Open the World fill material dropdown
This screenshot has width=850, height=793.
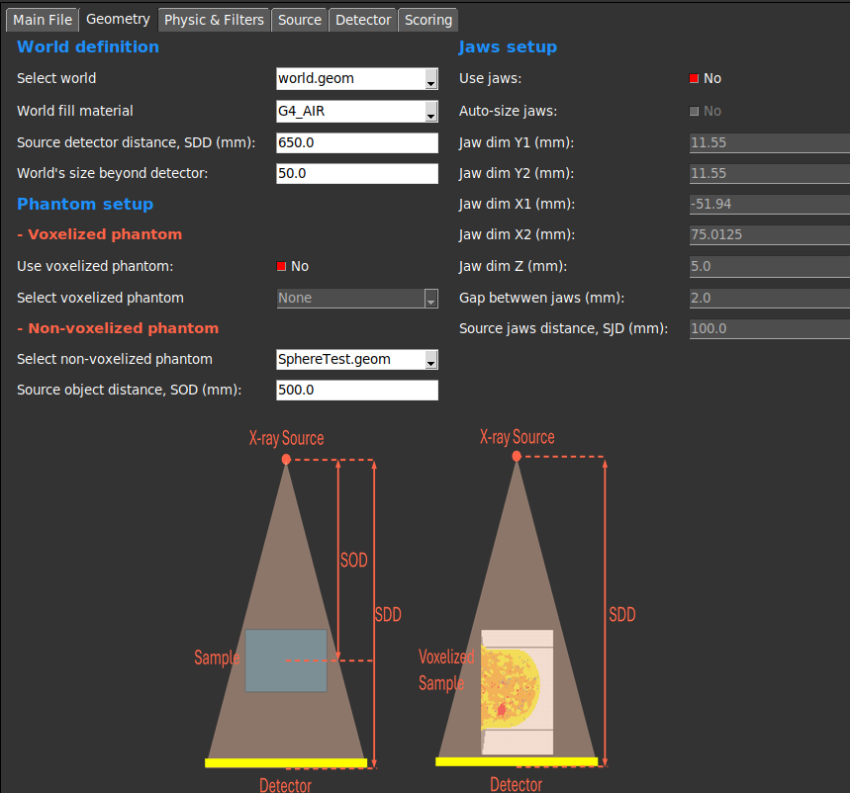pyautogui.click(x=356, y=112)
